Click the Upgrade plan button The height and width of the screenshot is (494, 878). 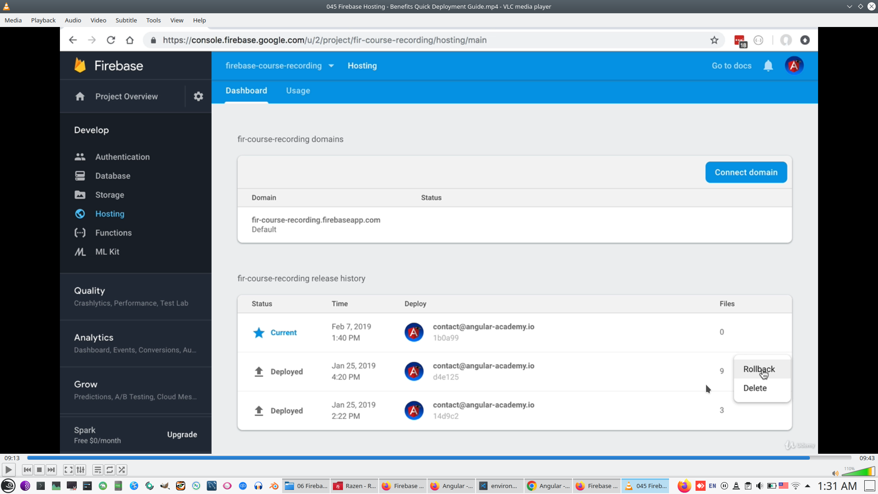pos(182,435)
